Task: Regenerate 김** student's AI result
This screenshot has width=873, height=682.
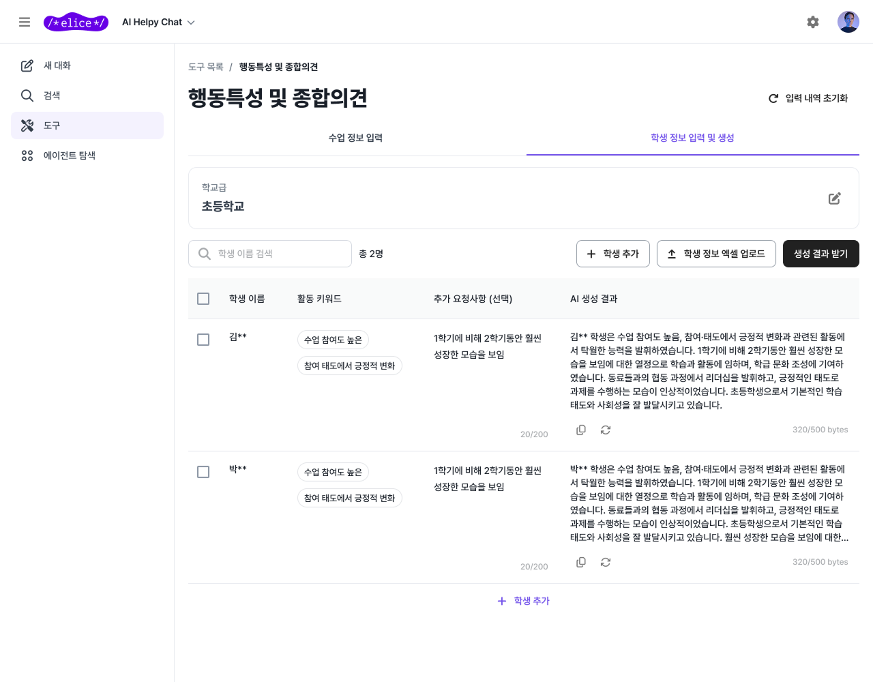Action: tap(606, 430)
